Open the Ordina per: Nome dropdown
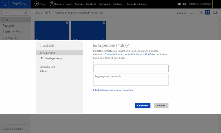Viewport: 221px width, 133px height. pyautogui.click(x=186, y=13)
